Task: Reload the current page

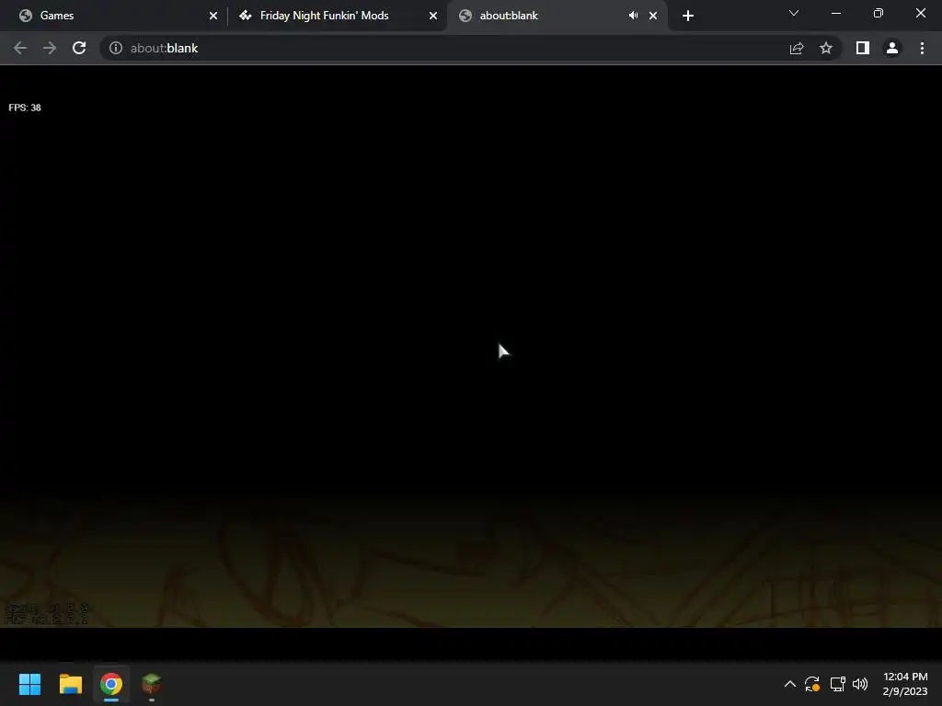Action: 79,48
